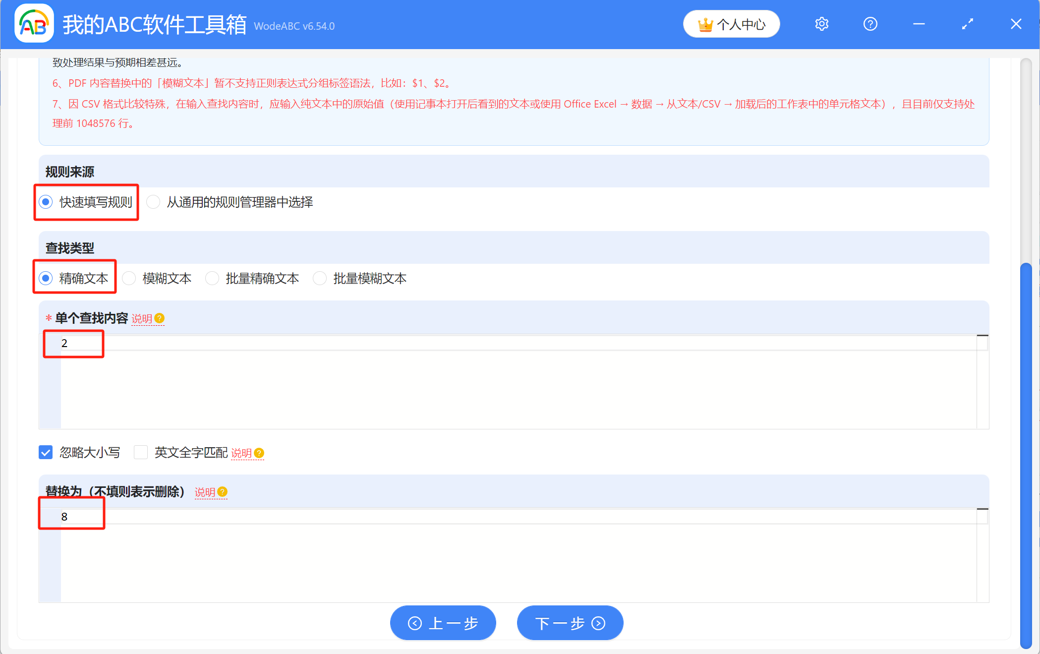Uncheck 忽略大小写 checkbox

tap(46, 452)
